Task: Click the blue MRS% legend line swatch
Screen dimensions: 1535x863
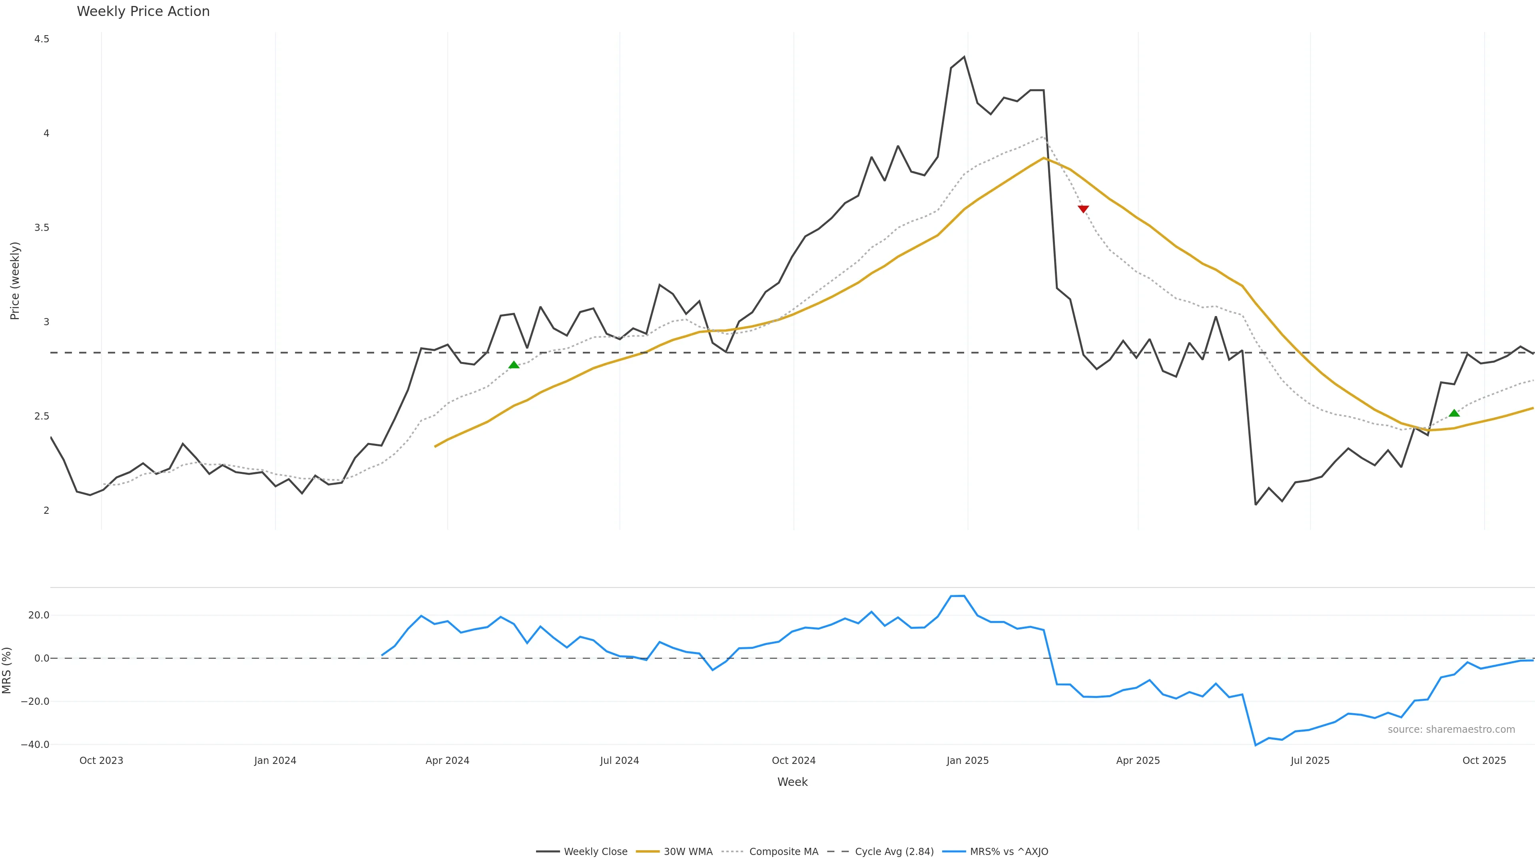Action: [x=953, y=852]
